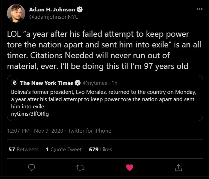This screenshot has width=209, height=179.
Task: Open the Adam H. Johnson display name
Action: coord(52,10)
